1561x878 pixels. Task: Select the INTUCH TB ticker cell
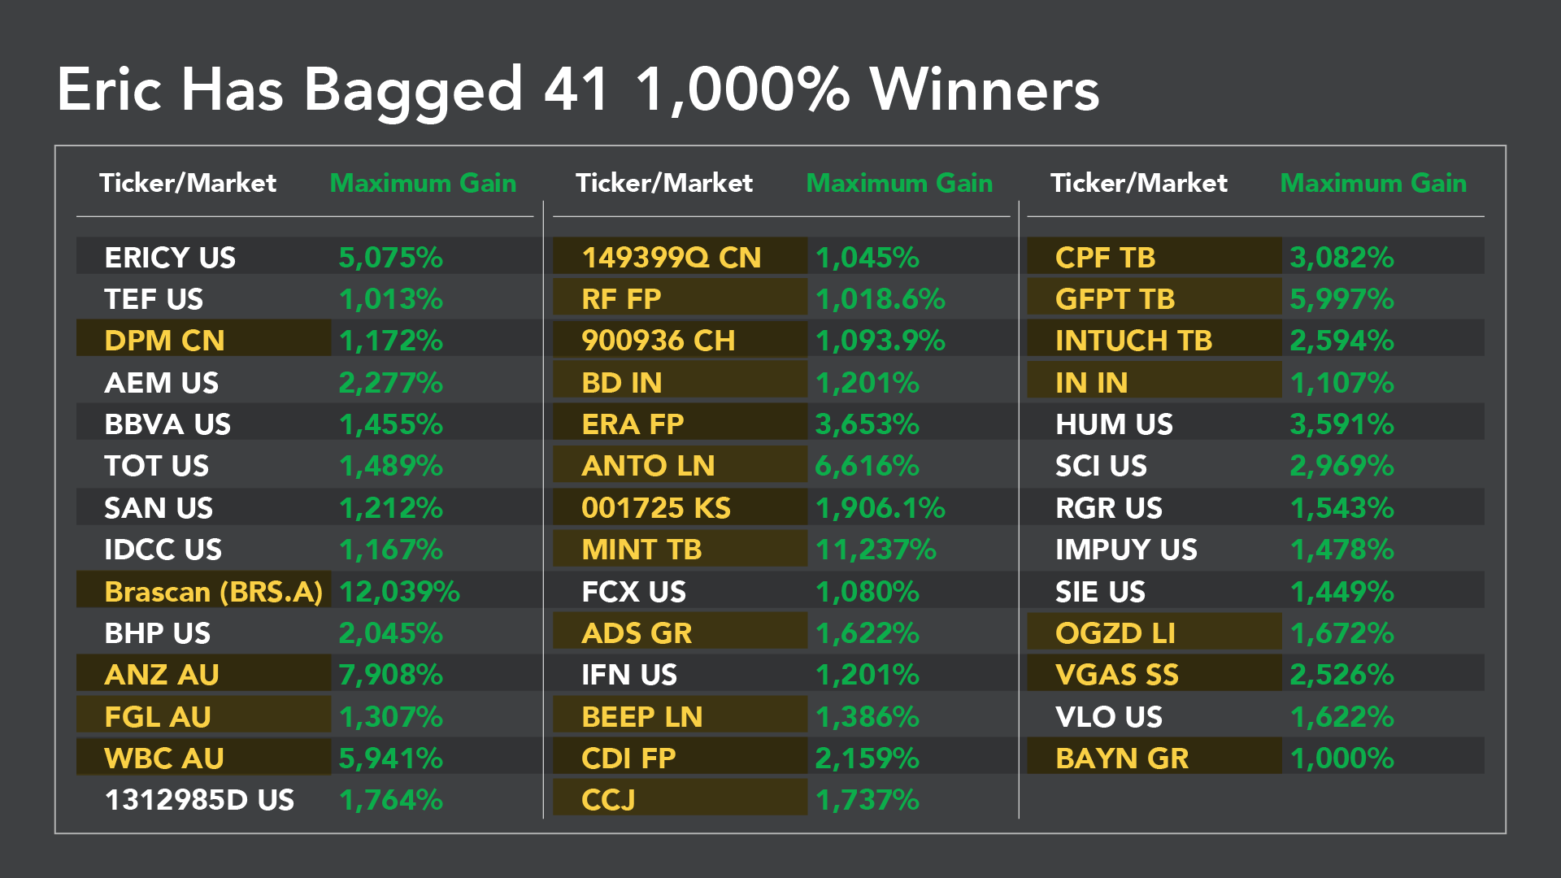[1133, 341]
